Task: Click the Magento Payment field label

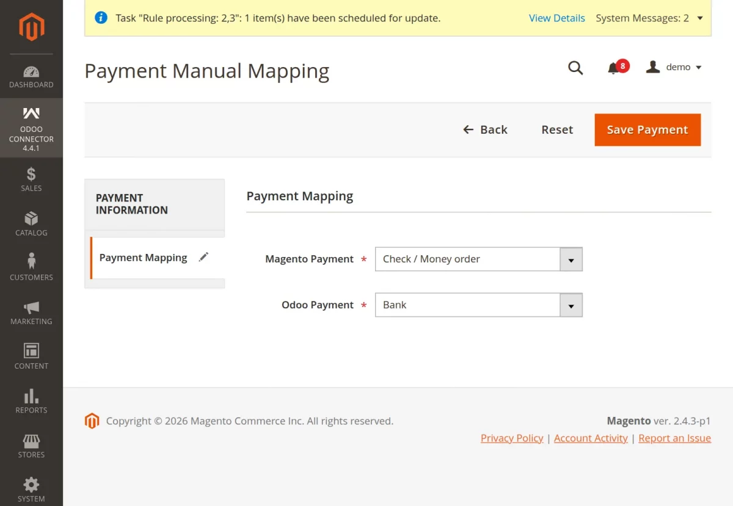Action: pyautogui.click(x=310, y=259)
